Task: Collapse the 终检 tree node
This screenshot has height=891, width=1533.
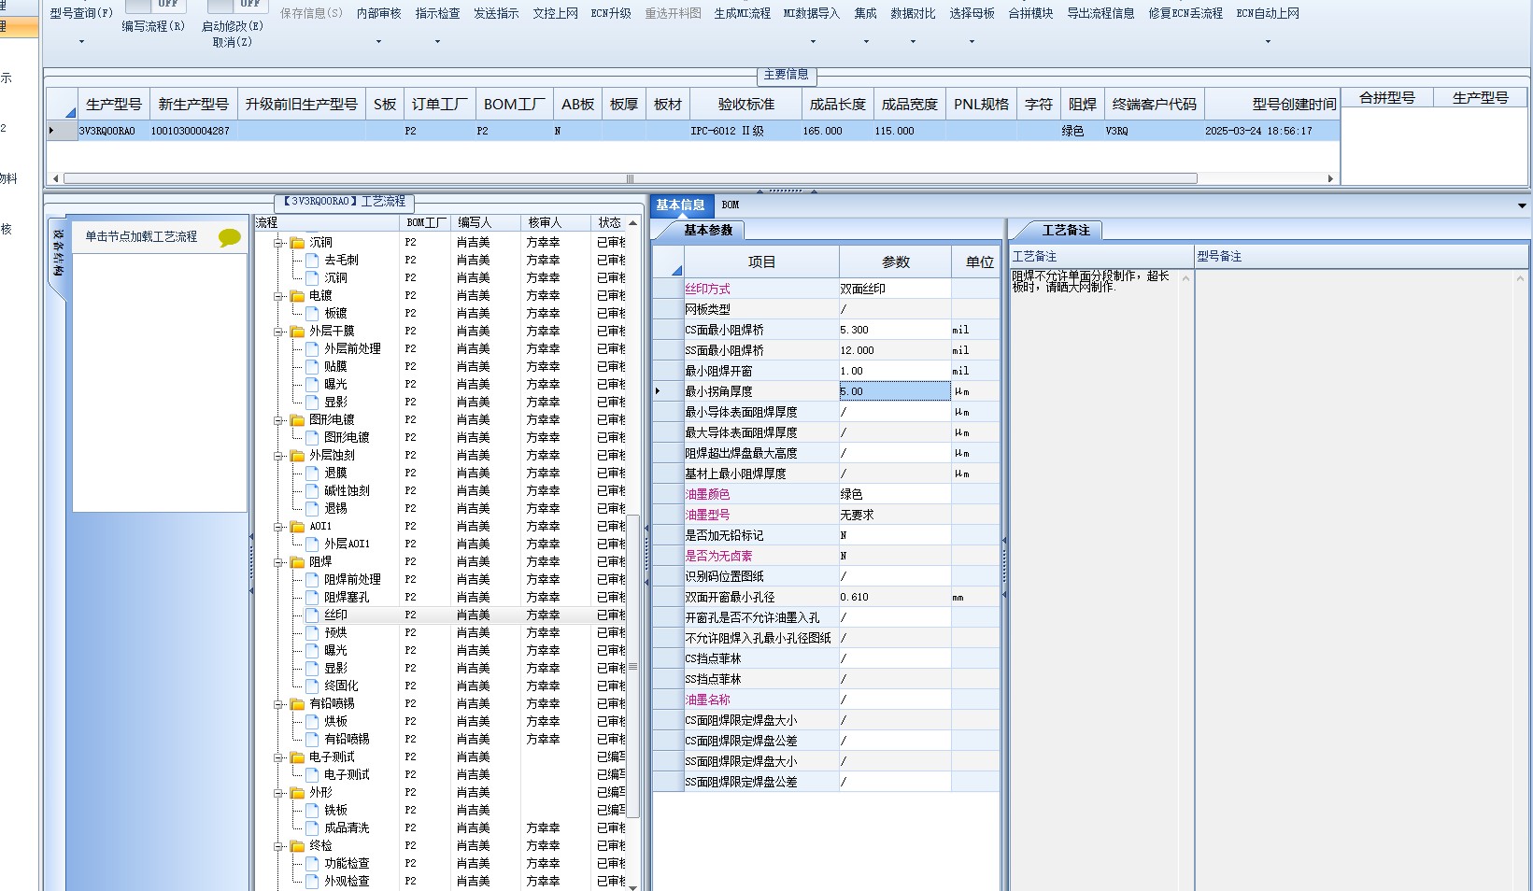Action: point(278,847)
